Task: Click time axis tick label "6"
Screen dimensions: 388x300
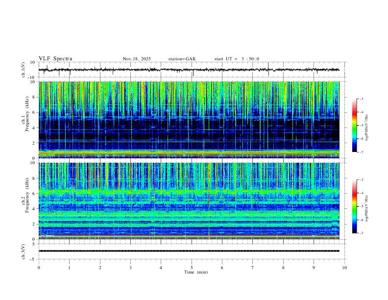Action: [222, 268]
